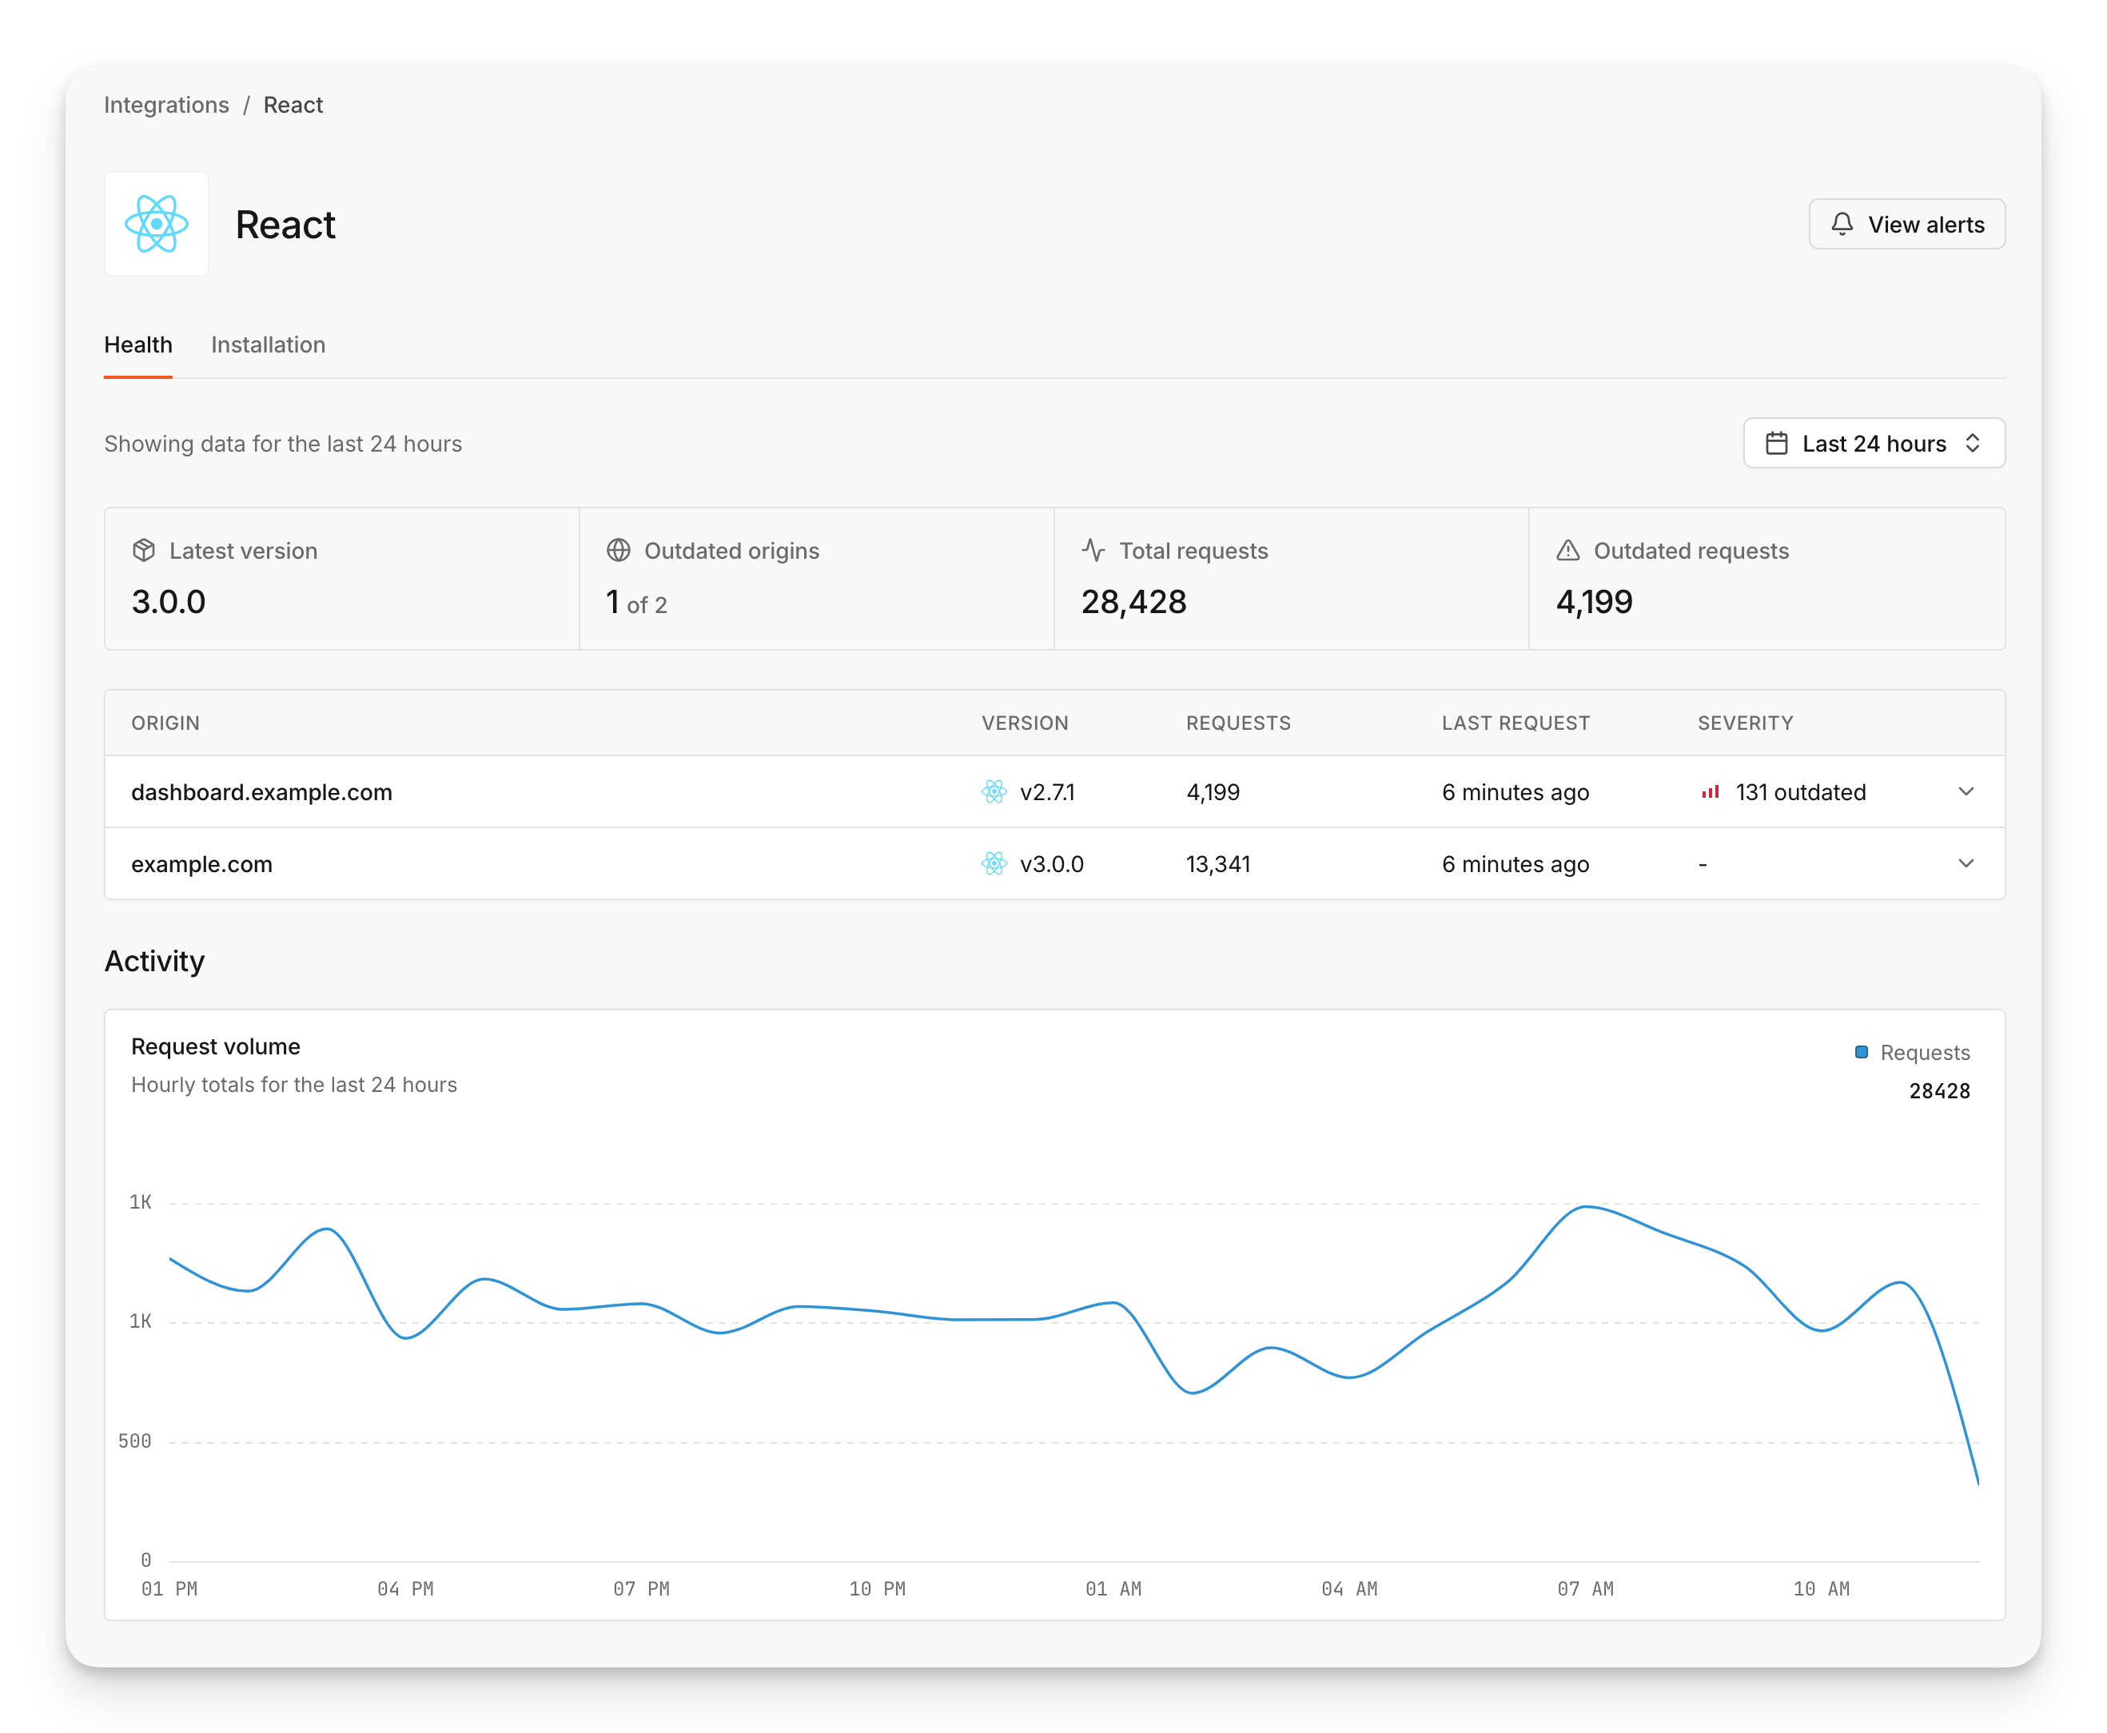2107x1733 pixels.
Task: Click the calendar icon in date range selector
Action: pyautogui.click(x=1775, y=443)
